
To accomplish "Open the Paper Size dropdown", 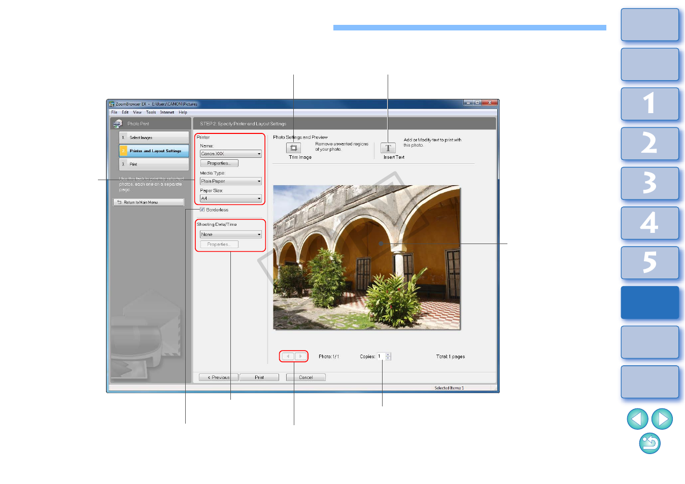I will tap(231, 198).
